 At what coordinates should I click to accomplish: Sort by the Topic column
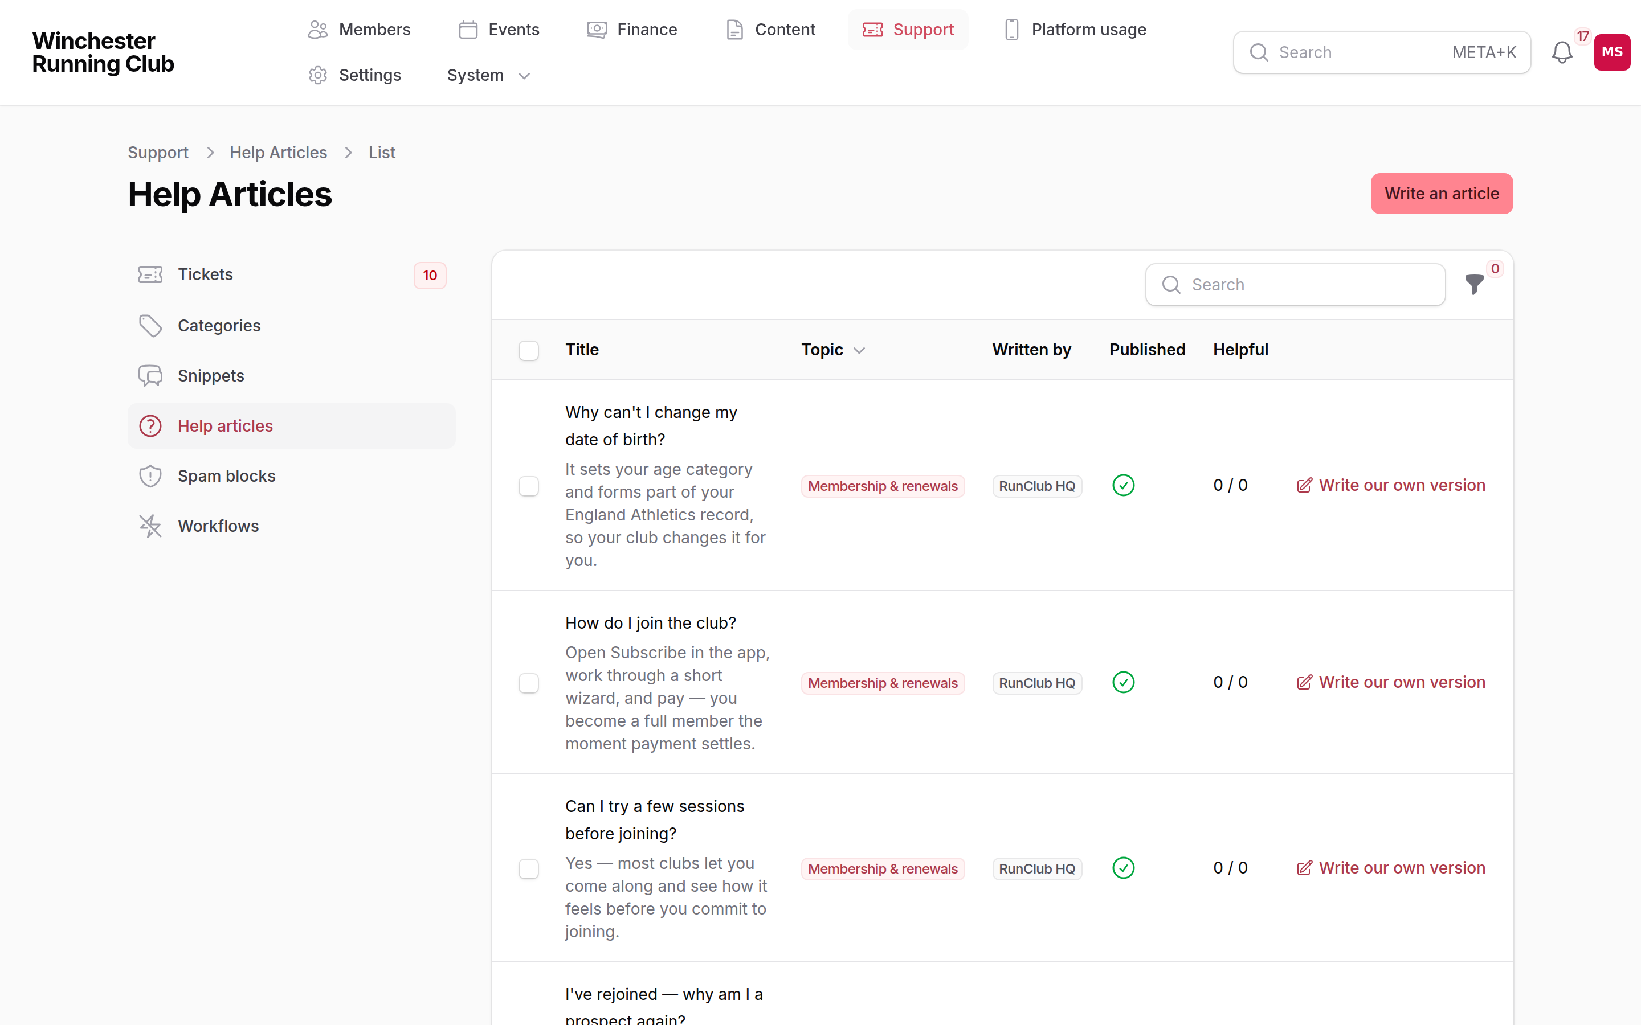click(832, 350)
